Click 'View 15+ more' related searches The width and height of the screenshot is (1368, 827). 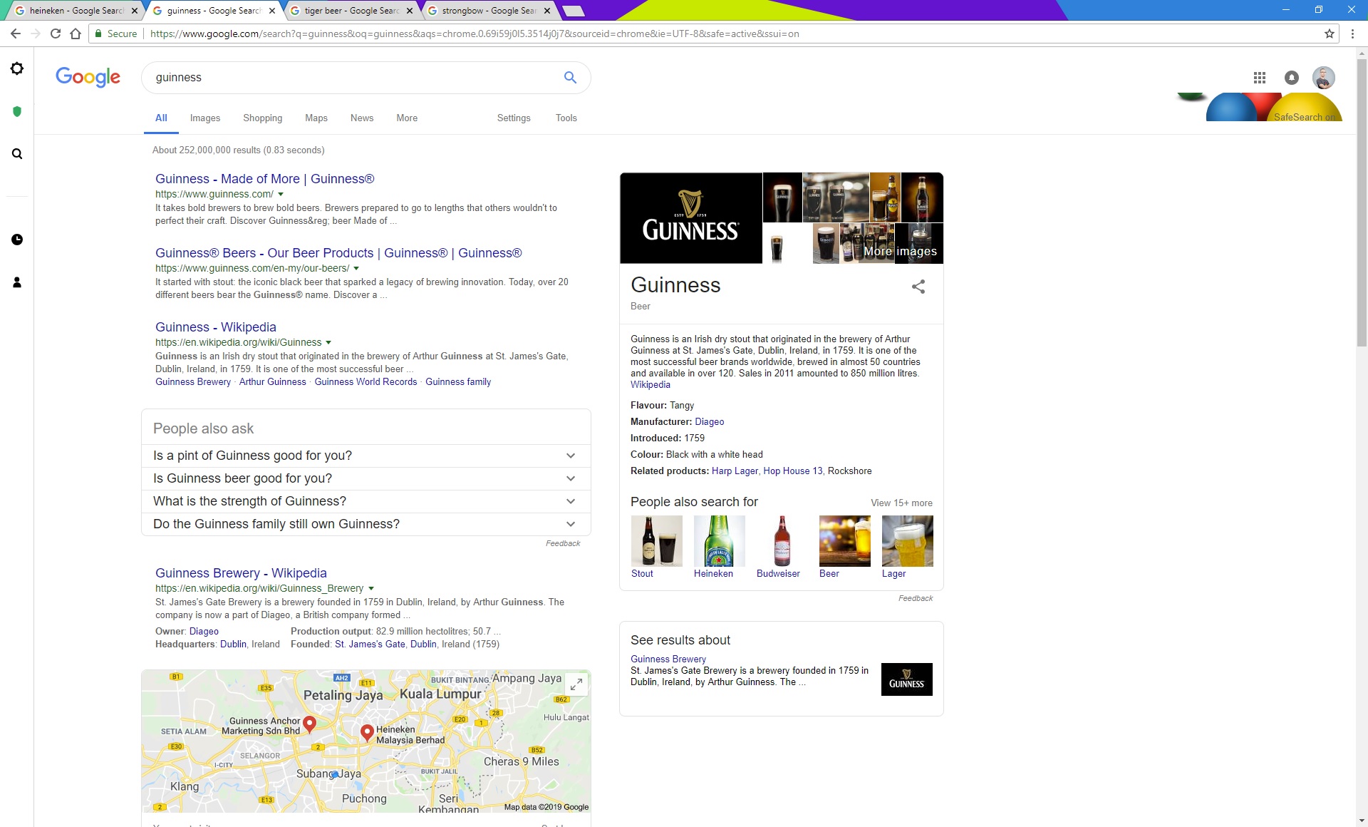tap(901, 503)
